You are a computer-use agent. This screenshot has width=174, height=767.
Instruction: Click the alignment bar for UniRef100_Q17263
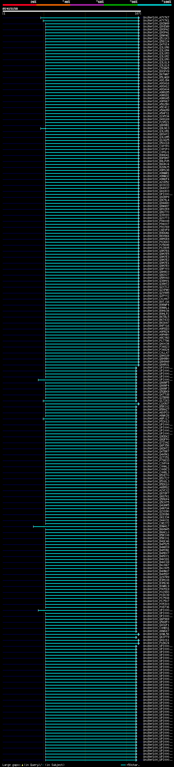pyautogui.click(x=90, y=401)
